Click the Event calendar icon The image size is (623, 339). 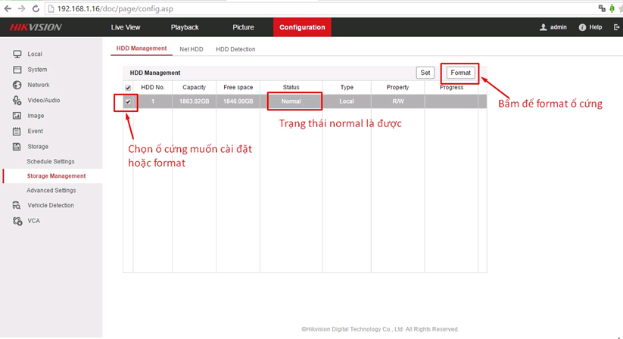point(17,131)
